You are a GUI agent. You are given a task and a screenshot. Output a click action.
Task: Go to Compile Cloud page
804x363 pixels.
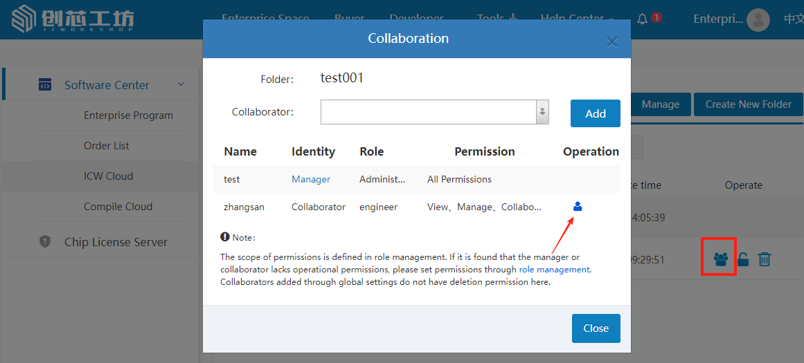pos(118,207)
